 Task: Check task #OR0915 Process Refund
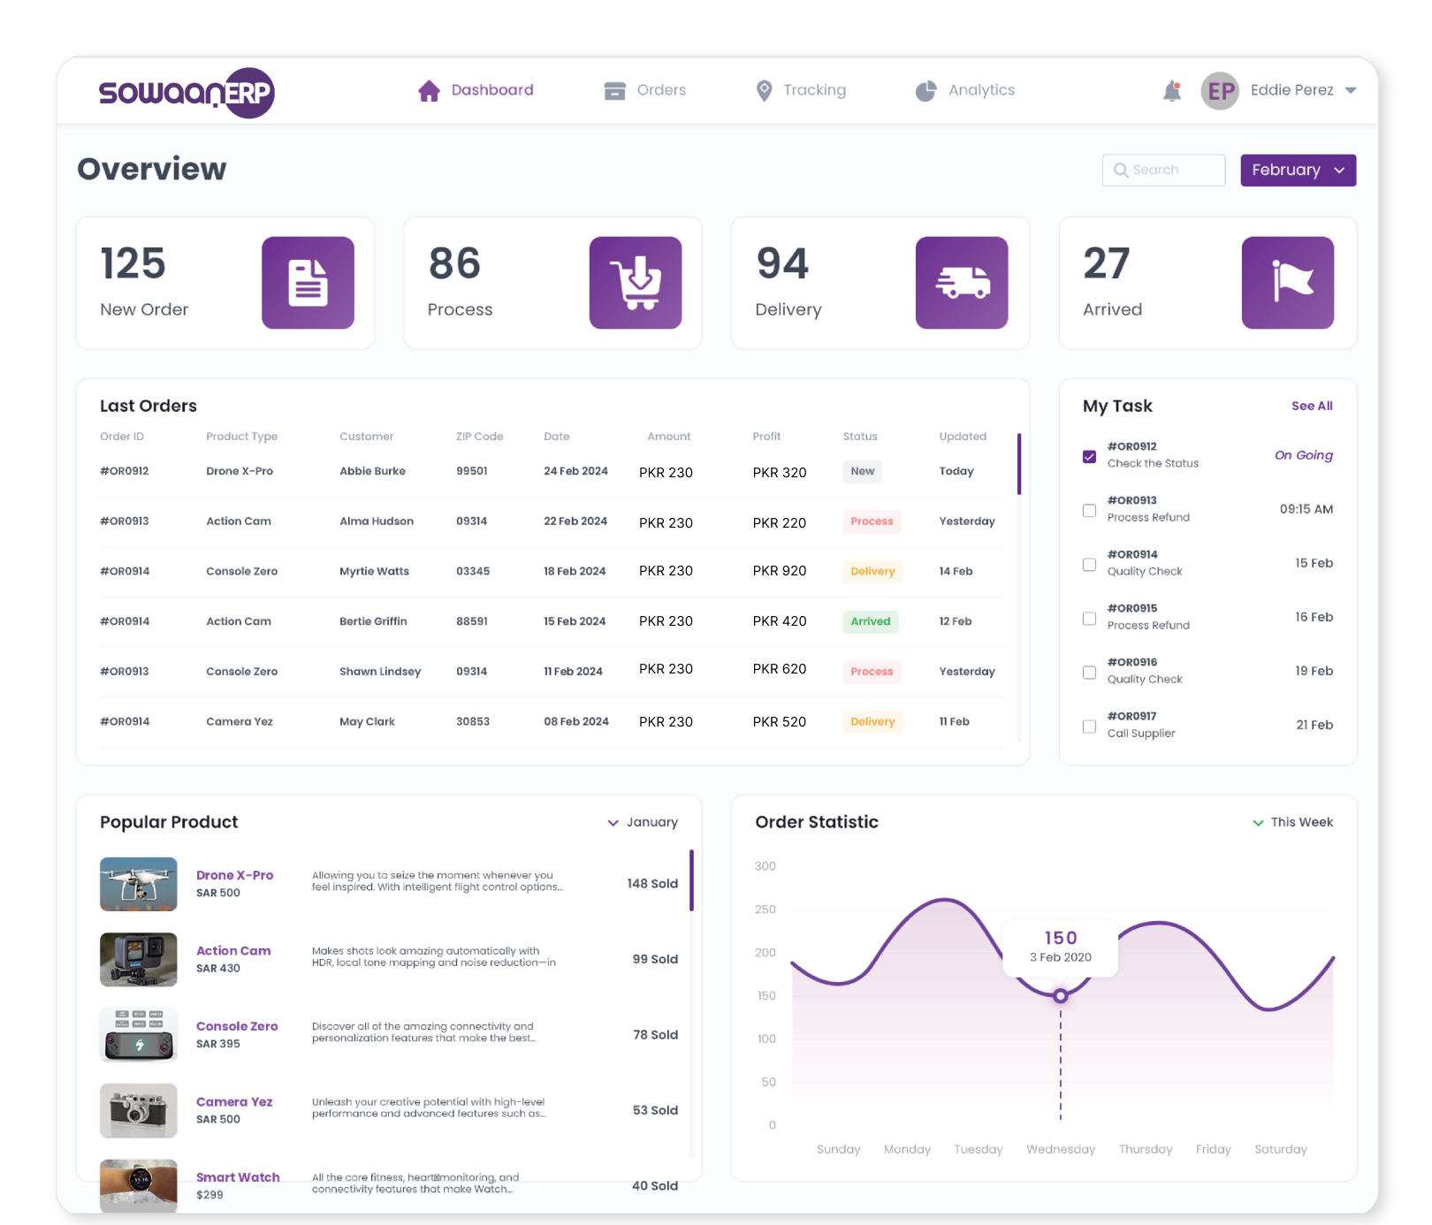[1089, 618]
